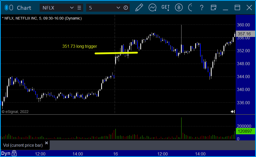Click the NFLX, NETFLIX INC chart title text

42,18
